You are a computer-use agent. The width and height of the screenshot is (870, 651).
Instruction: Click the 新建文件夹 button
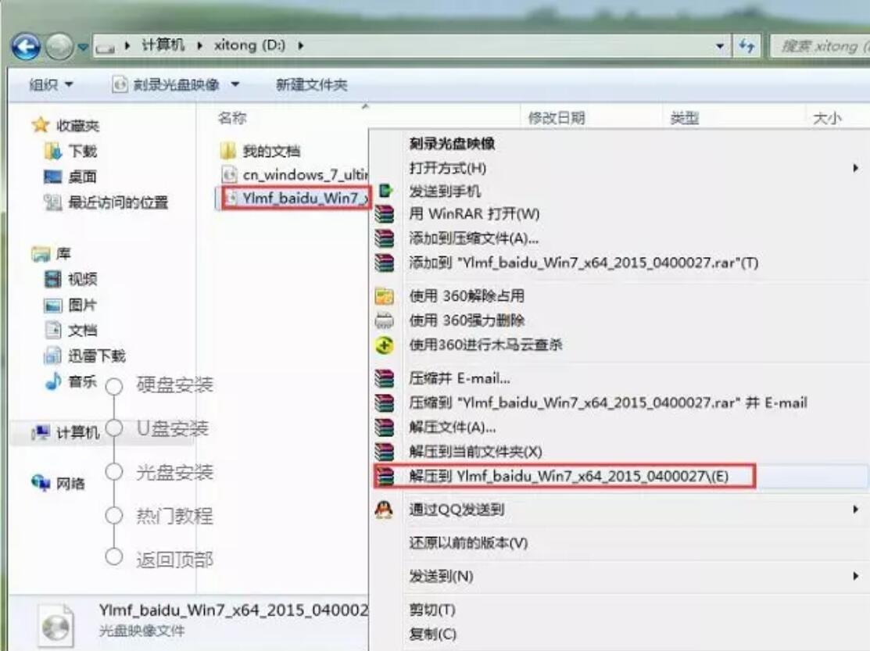[x=312, y=84]
